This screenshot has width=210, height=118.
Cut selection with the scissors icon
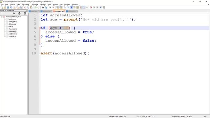(25, 7)
